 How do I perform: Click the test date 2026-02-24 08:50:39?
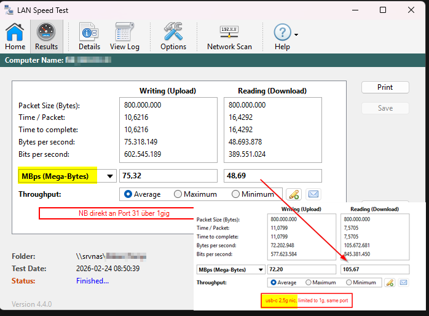point(108,269)
